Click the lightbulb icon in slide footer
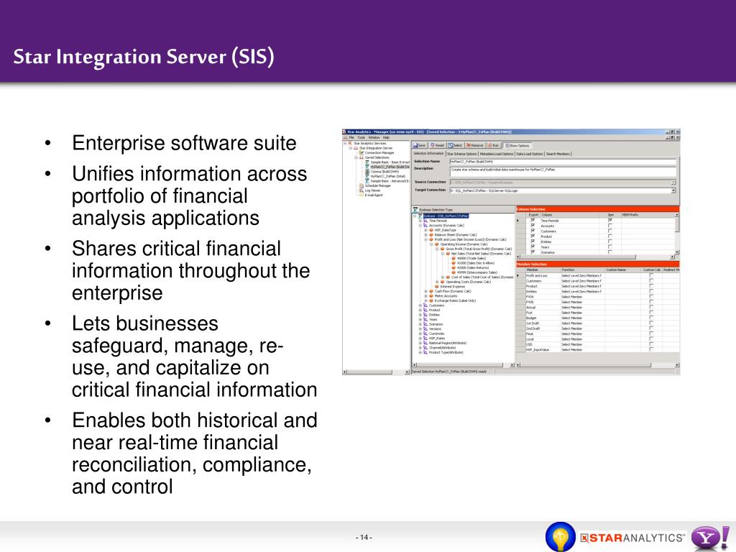Screen dimensions: 736x552 coord(560,536)
